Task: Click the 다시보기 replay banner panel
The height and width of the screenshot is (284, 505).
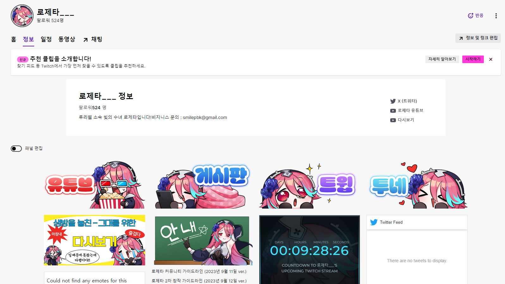Action: click(95, 240)
